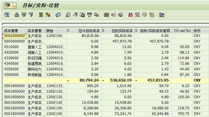
Task: Click the bold CNY in subtotal row
Action: pos(197,80)
